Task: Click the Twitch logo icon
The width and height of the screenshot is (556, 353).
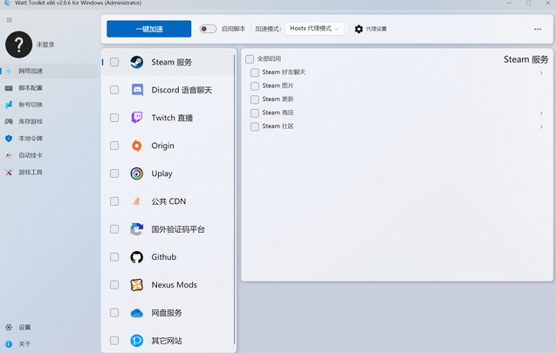Action: pyautogui.click(x=137, y=118)
